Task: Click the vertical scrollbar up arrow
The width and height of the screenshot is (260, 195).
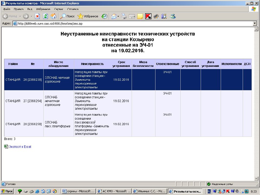Action: pos(256,29)
